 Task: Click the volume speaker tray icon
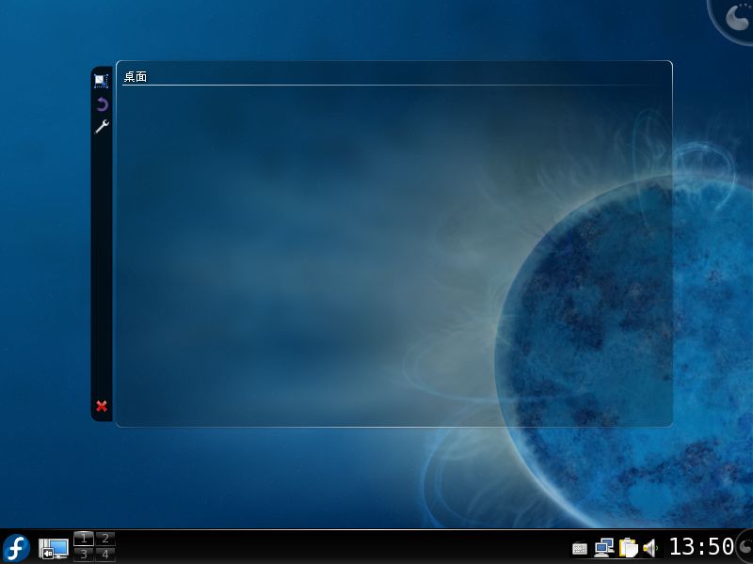[650, 548]
